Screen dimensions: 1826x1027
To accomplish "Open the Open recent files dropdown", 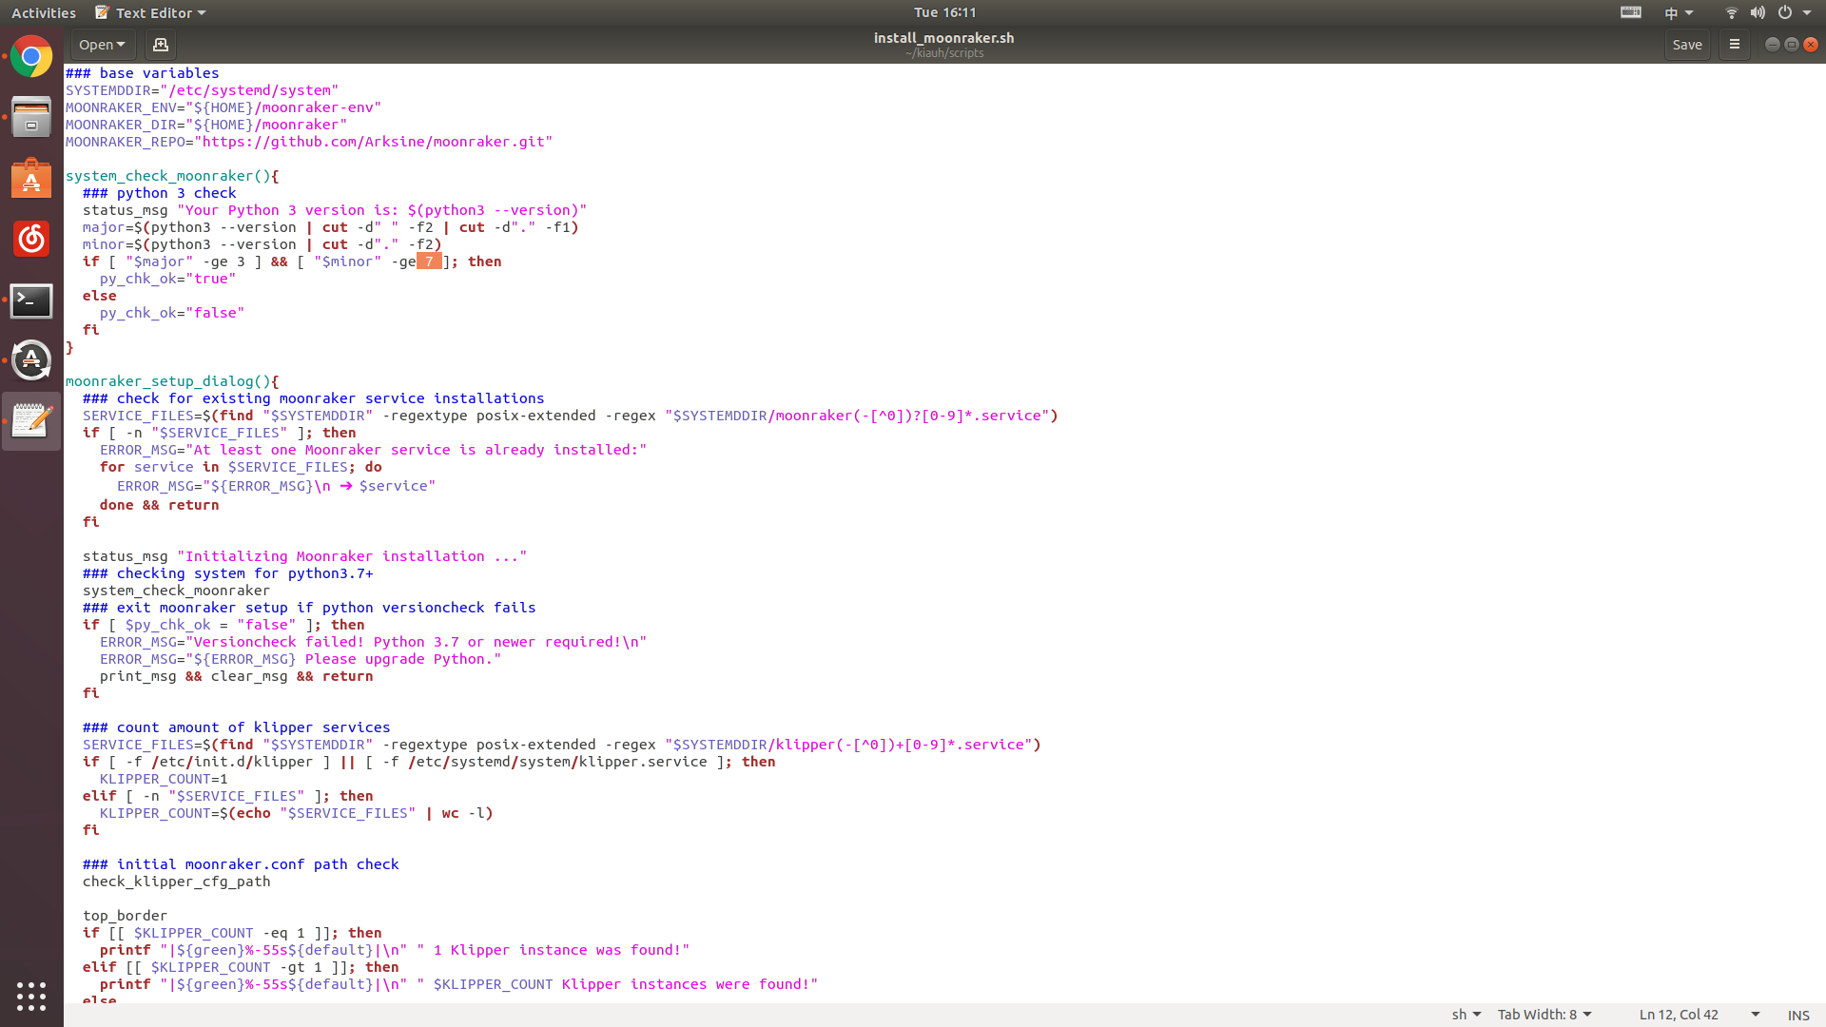I will (102, 45).
